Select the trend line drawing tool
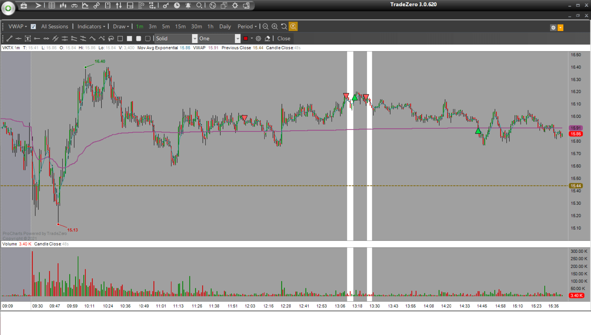 tap(9, 38)
